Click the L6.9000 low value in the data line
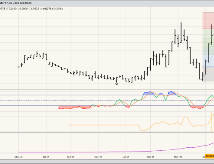Viewport: 214px width, 164px height. tap(23, 9)
